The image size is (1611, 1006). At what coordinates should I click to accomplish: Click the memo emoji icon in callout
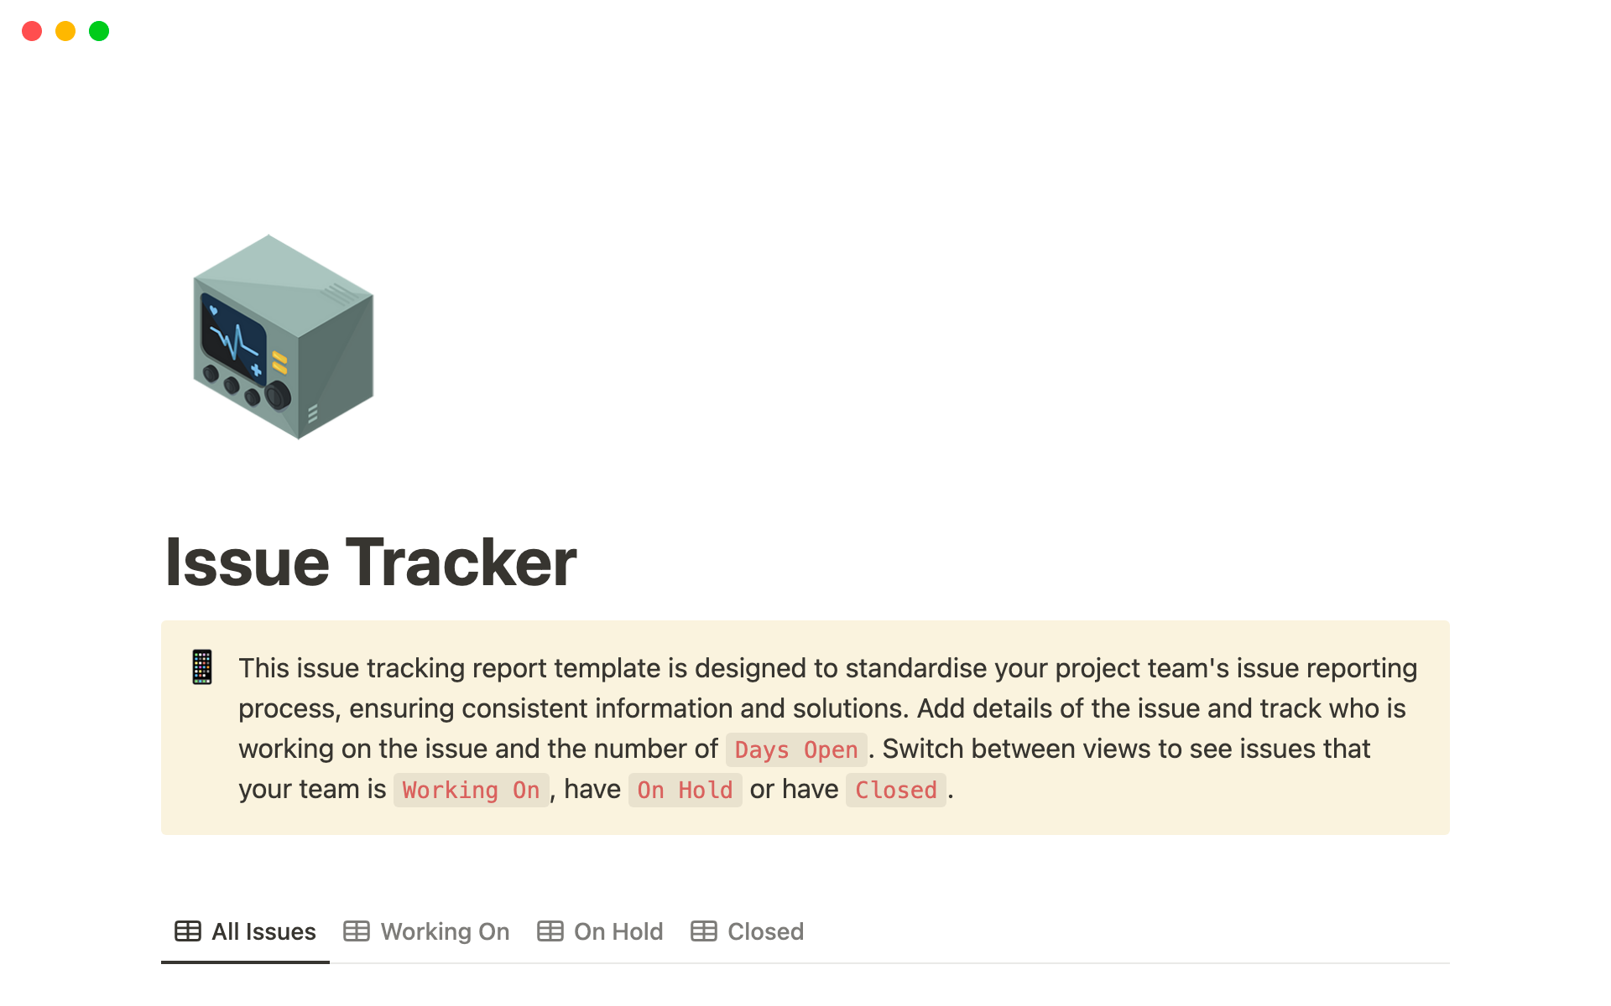pos(202,667)
